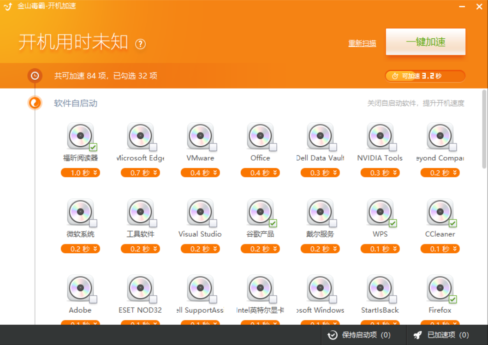The width and height of the screenshot is (488, 345).
Task: Expand the 0.4 秒 dropdown under VMware
Action: pos(201,172)
